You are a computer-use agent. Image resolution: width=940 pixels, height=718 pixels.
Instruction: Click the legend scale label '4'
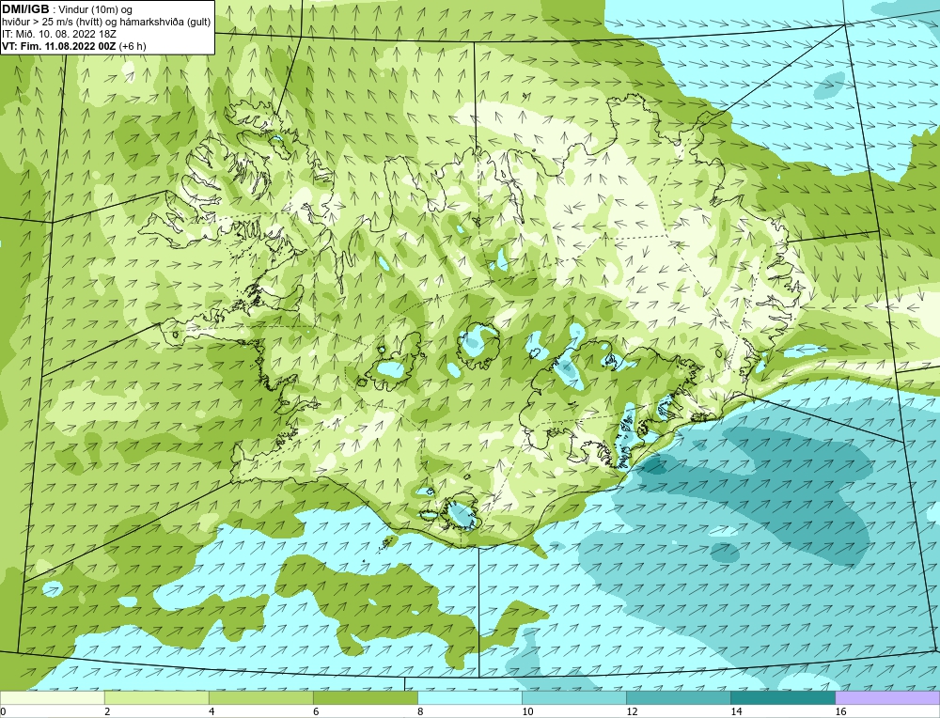tap(211, 712)
